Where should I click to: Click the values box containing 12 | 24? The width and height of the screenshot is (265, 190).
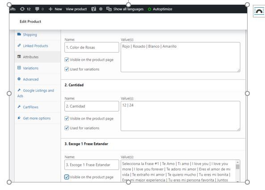pyautogui.click(x=181, y=116)
